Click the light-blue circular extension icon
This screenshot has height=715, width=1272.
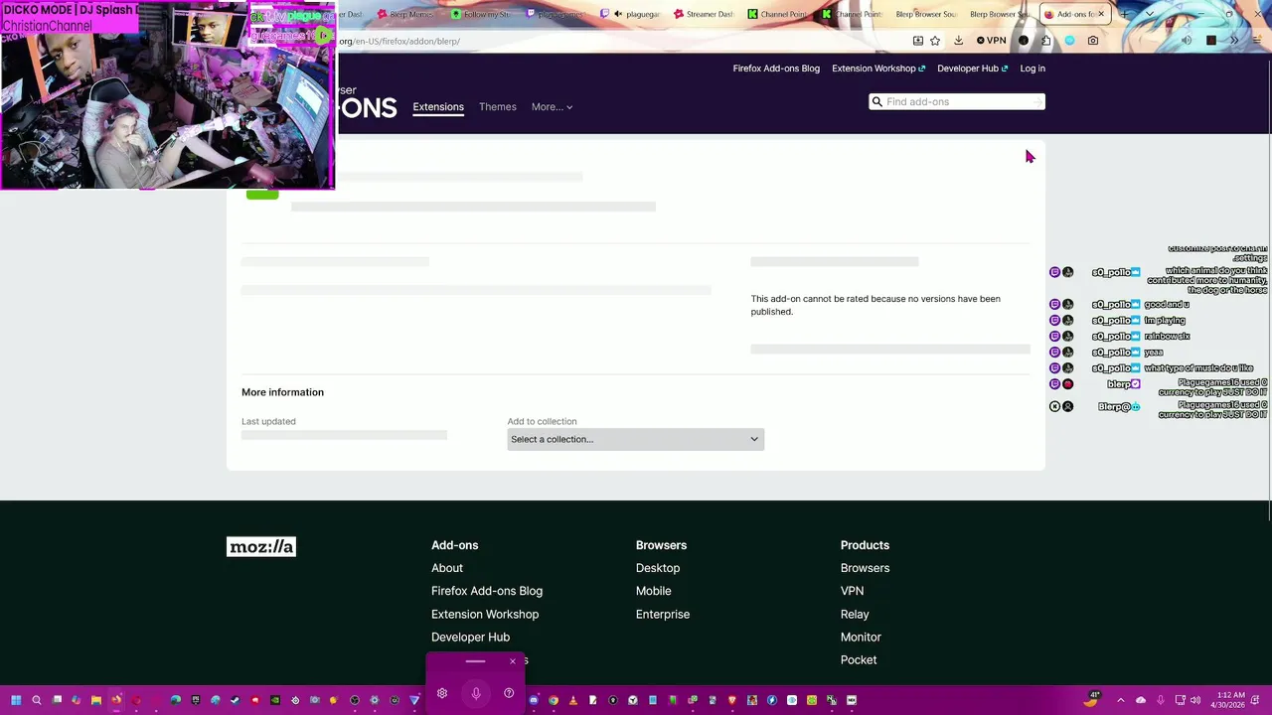coord(1069,41)
